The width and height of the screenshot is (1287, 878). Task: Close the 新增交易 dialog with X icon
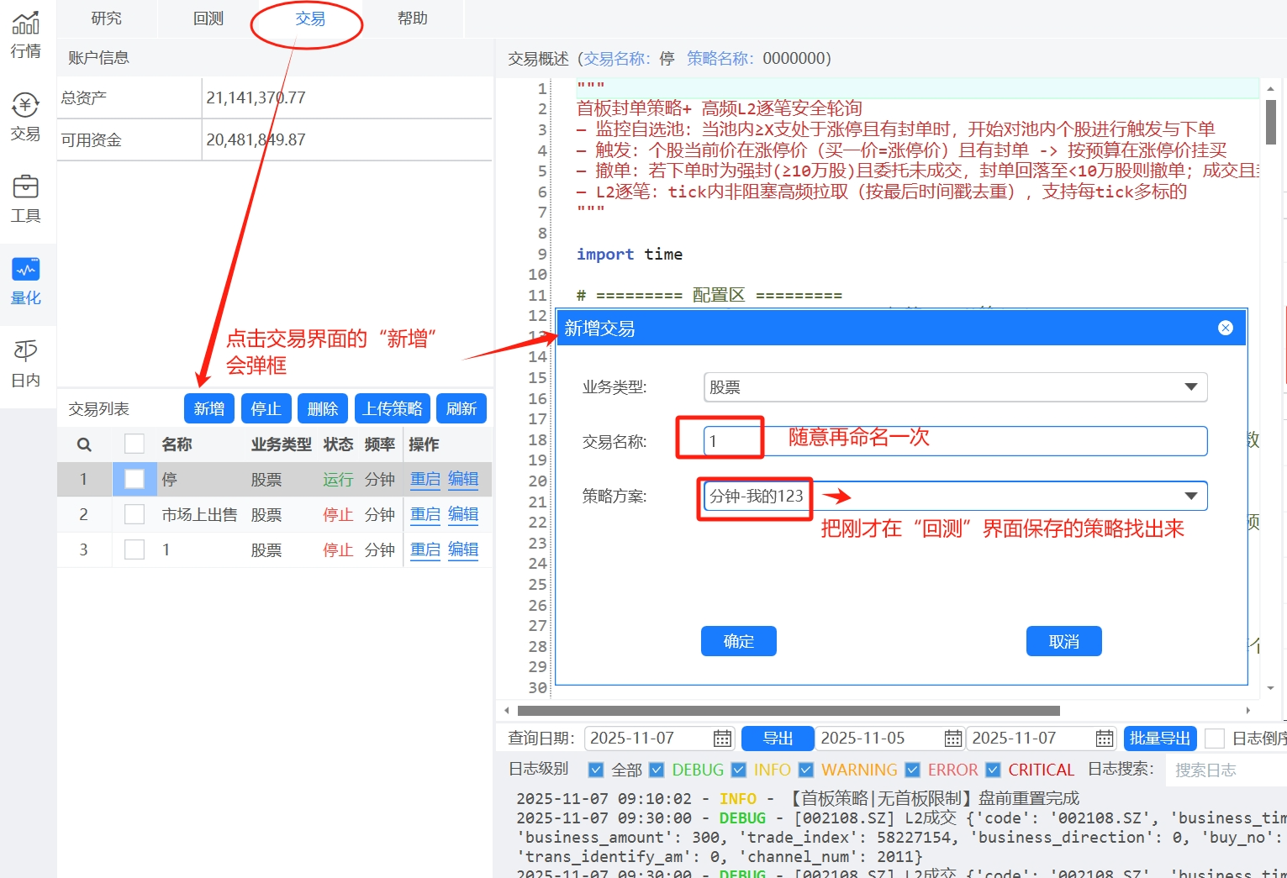[x=1225, y=328]
